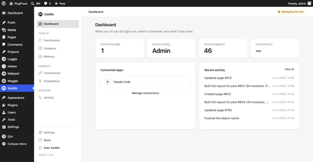Open the Docs external link
313x162 pixels.
click(x=58, y=140)
